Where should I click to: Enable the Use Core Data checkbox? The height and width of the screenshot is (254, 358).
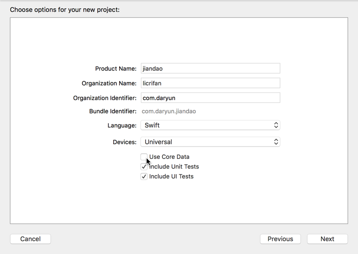144,157
